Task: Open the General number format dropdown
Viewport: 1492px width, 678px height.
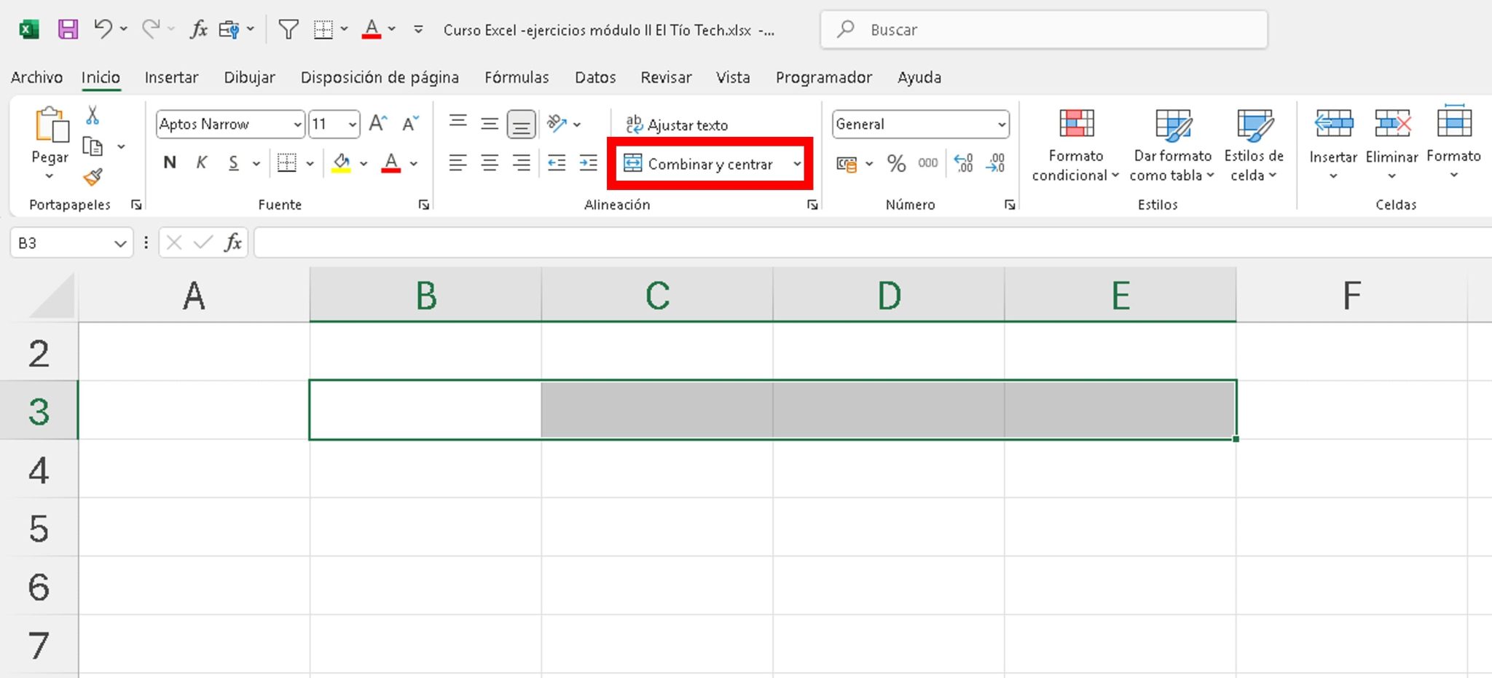Action: 1002,124
